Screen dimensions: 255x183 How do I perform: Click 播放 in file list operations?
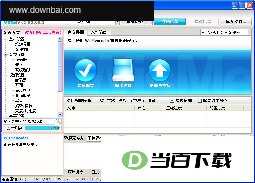[x=152, y=101]
